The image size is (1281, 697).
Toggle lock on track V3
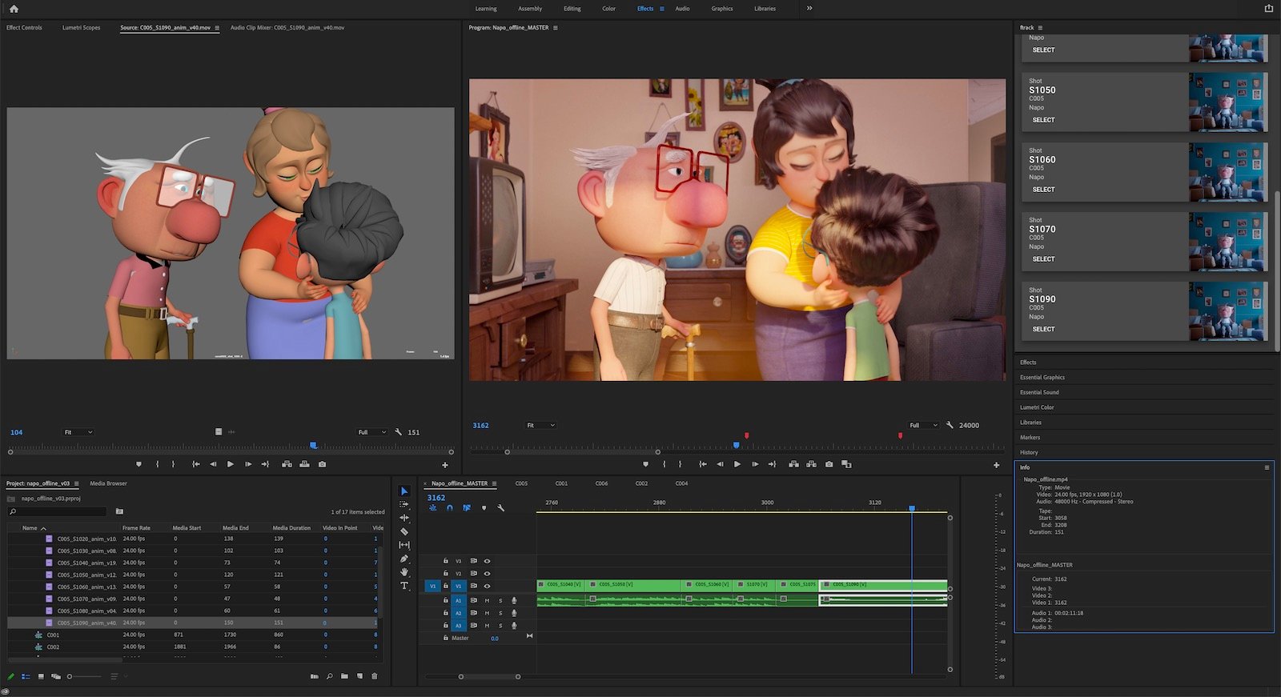446,561
